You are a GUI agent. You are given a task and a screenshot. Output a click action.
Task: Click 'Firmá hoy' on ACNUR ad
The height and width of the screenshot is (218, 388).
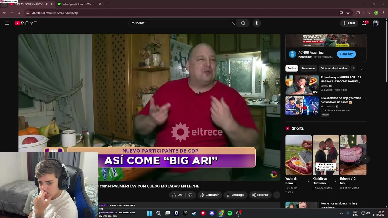346,54
